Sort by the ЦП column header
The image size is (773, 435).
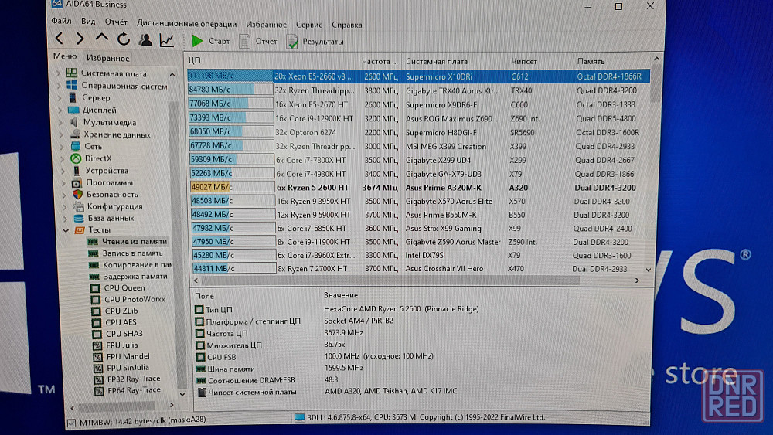click(273, 60)
